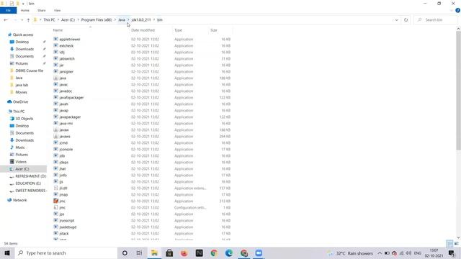Open the Videos folder
461x259 pixels.
pyautogui.click(x=21, y=162)
